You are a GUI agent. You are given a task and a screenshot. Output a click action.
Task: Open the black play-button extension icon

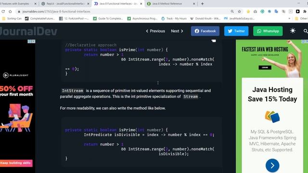coord(297,12)
